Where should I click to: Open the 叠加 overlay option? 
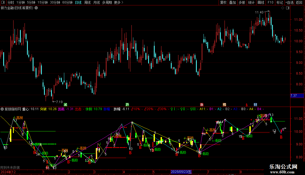tap(232, 2)
